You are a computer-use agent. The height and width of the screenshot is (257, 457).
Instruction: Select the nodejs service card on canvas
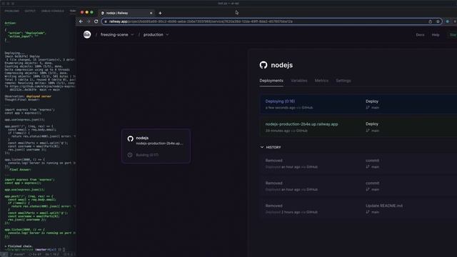156,146
